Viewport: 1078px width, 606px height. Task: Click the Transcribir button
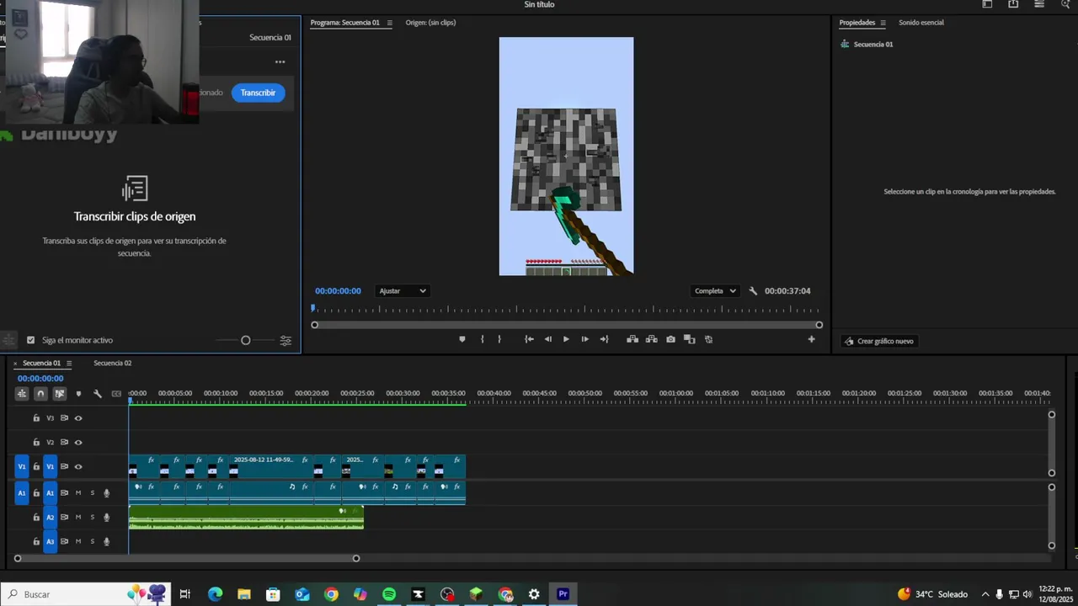pos(258,93)
